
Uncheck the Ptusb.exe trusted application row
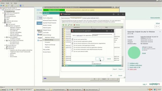(63, 45)
